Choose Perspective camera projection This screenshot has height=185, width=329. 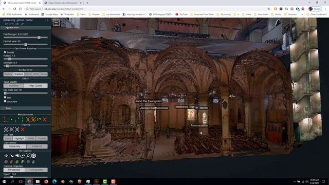(x=14, y=170)
